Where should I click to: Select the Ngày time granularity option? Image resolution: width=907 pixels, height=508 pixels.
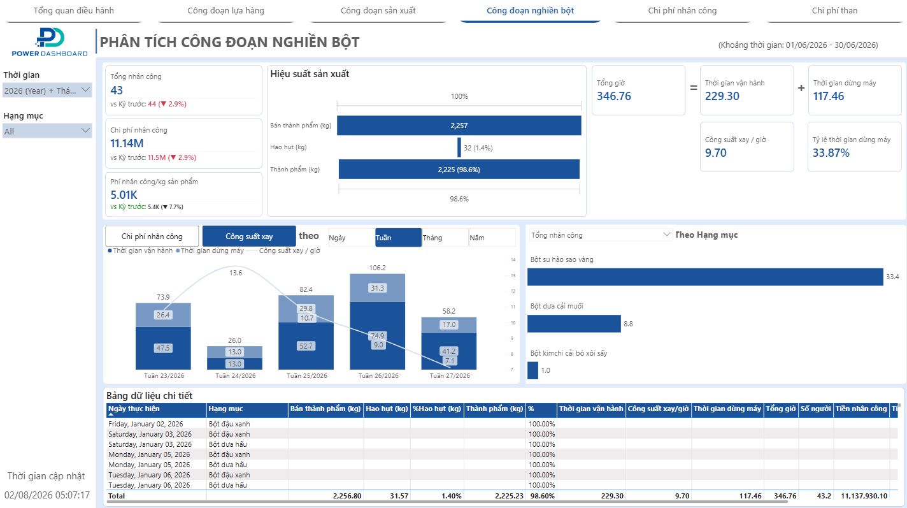pyautogui.click(x=352, y=238)
